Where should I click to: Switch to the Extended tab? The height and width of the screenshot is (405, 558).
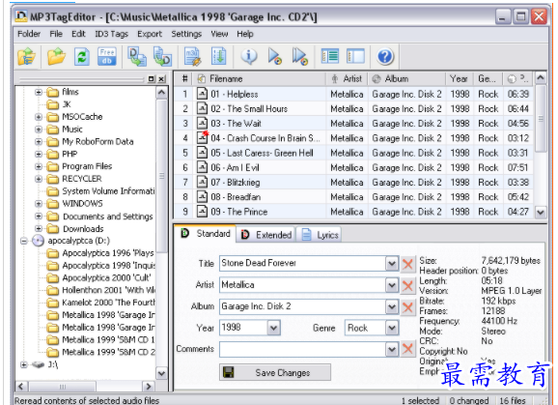pos(266,235)
